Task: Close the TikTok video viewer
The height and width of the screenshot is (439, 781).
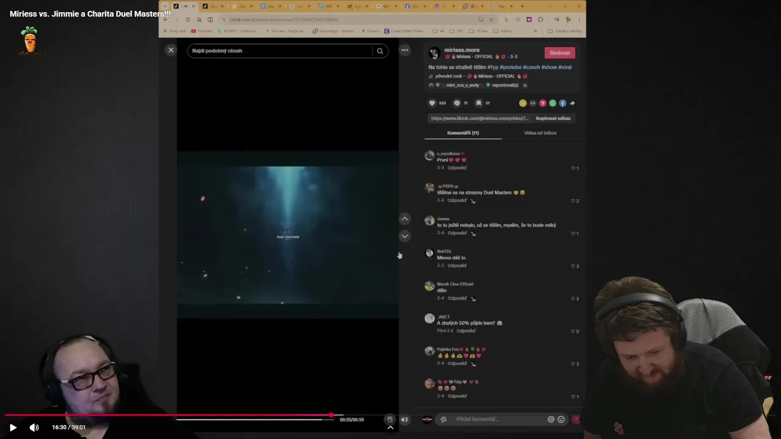Action: pos(171,50)
